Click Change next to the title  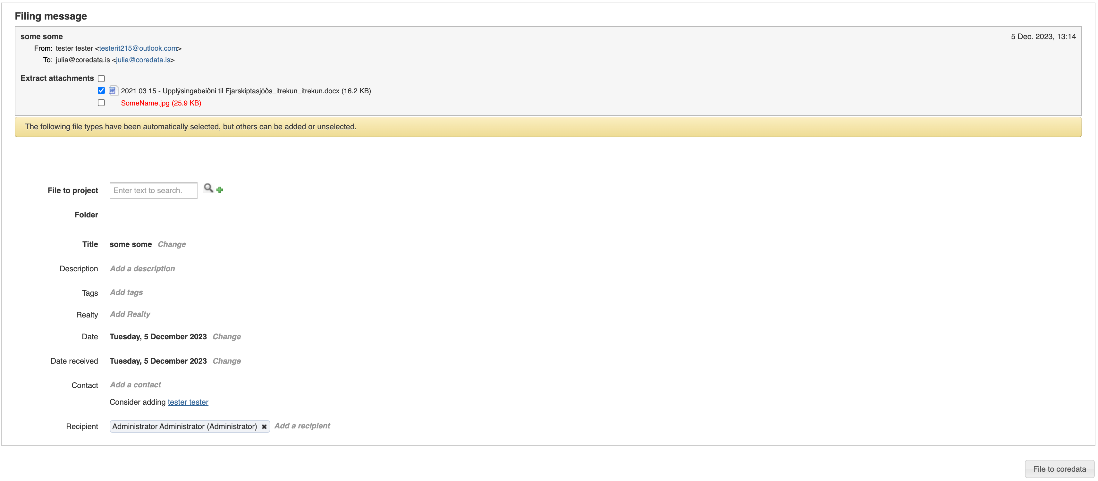point(171,244)
